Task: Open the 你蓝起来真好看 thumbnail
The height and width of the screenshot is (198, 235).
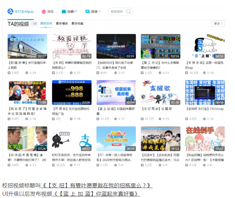Action: pyautogui.click(x=116, y=92)
